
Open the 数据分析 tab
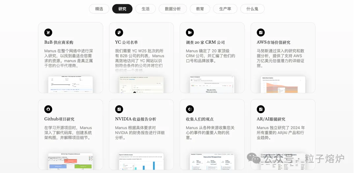173,9
